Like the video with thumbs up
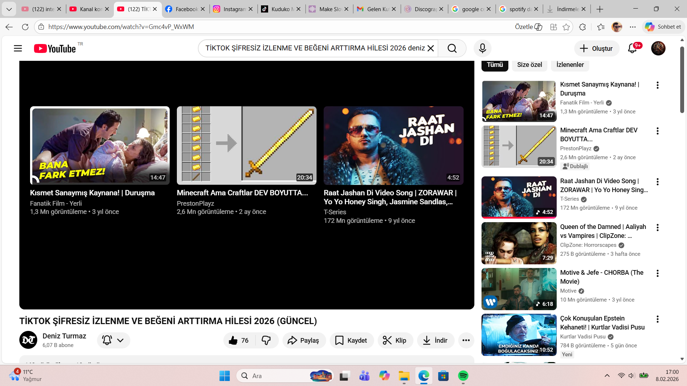This screenshot has height=386, width=687. coord(239,340)
